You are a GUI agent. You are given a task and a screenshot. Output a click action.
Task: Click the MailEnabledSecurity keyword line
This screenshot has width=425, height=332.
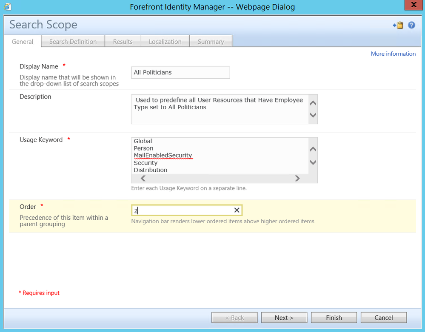[x=163, y=156]
